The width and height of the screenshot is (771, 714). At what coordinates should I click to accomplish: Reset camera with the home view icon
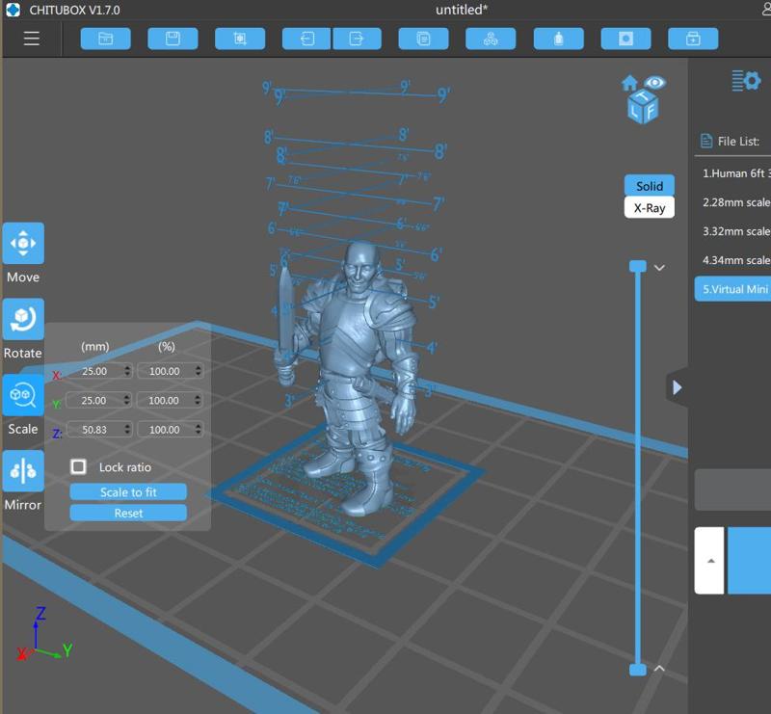pos(629,84)
